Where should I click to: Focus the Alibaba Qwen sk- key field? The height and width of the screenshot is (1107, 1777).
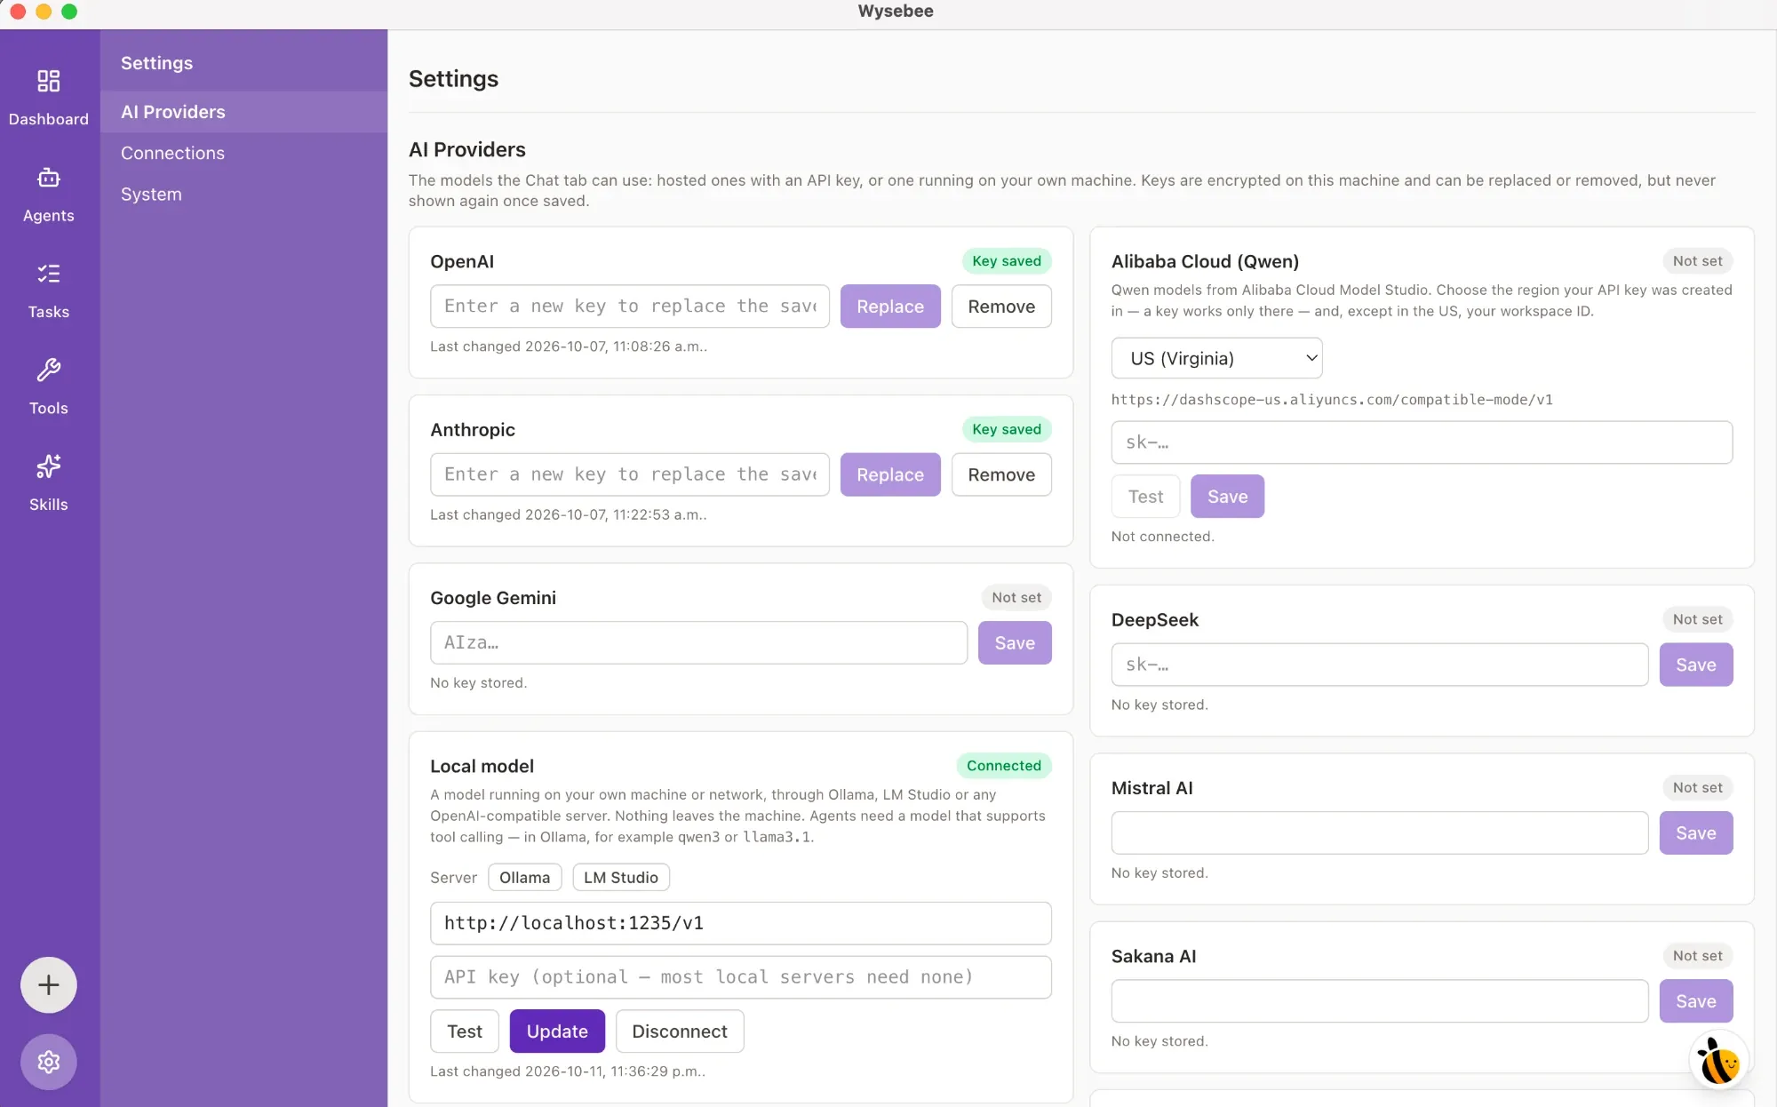point(1422,442)
